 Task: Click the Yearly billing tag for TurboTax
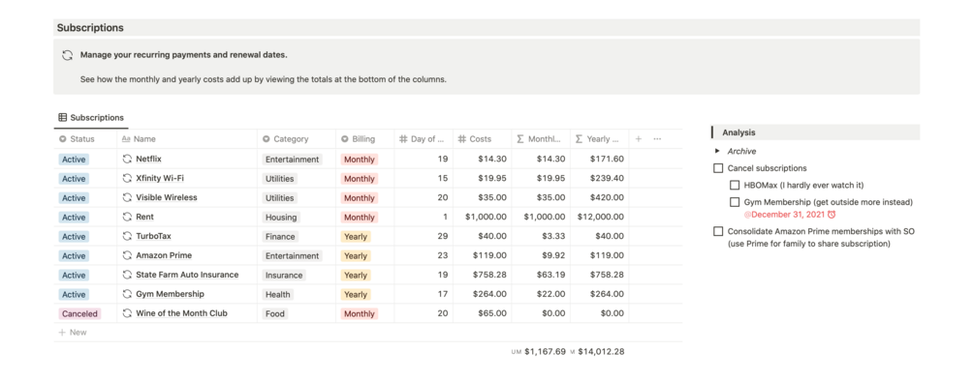click(356, 237)
